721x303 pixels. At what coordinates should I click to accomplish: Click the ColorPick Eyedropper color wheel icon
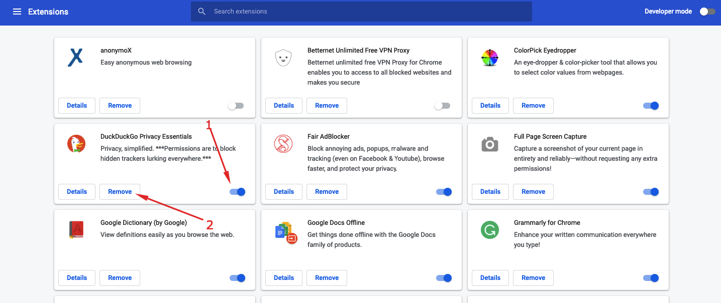pyautogui.click(x=489, y=57)
